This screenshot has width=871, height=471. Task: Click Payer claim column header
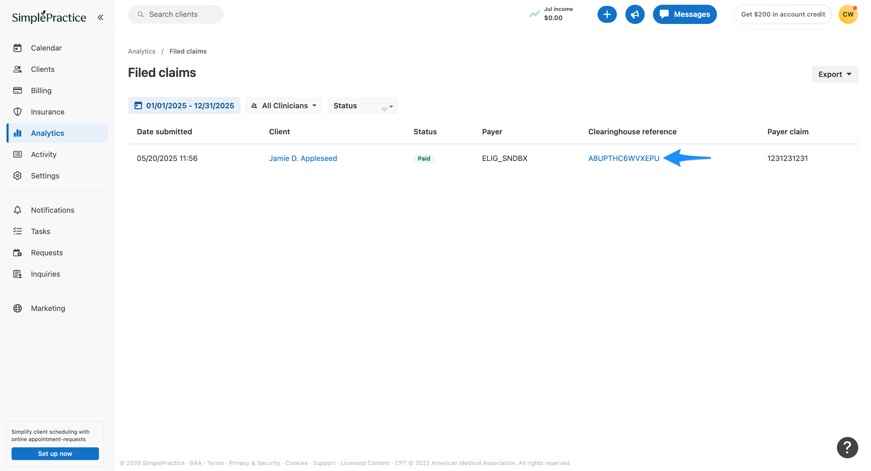[x=788, y=132]
